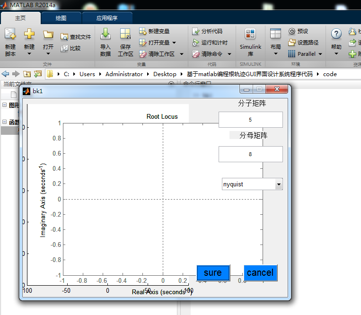Open the Simulink Library
Viewport: 361px width, 315px height.
tap(250, 43)
